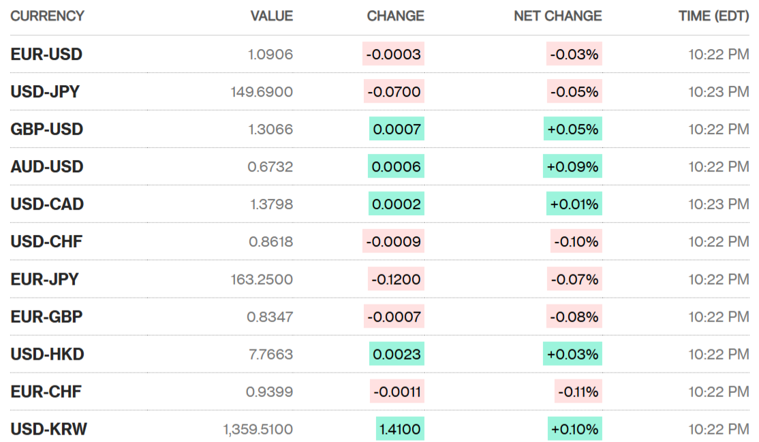Sort by the VALUE column header
Screen dimensions: 759x442
[x=271, y=16]
